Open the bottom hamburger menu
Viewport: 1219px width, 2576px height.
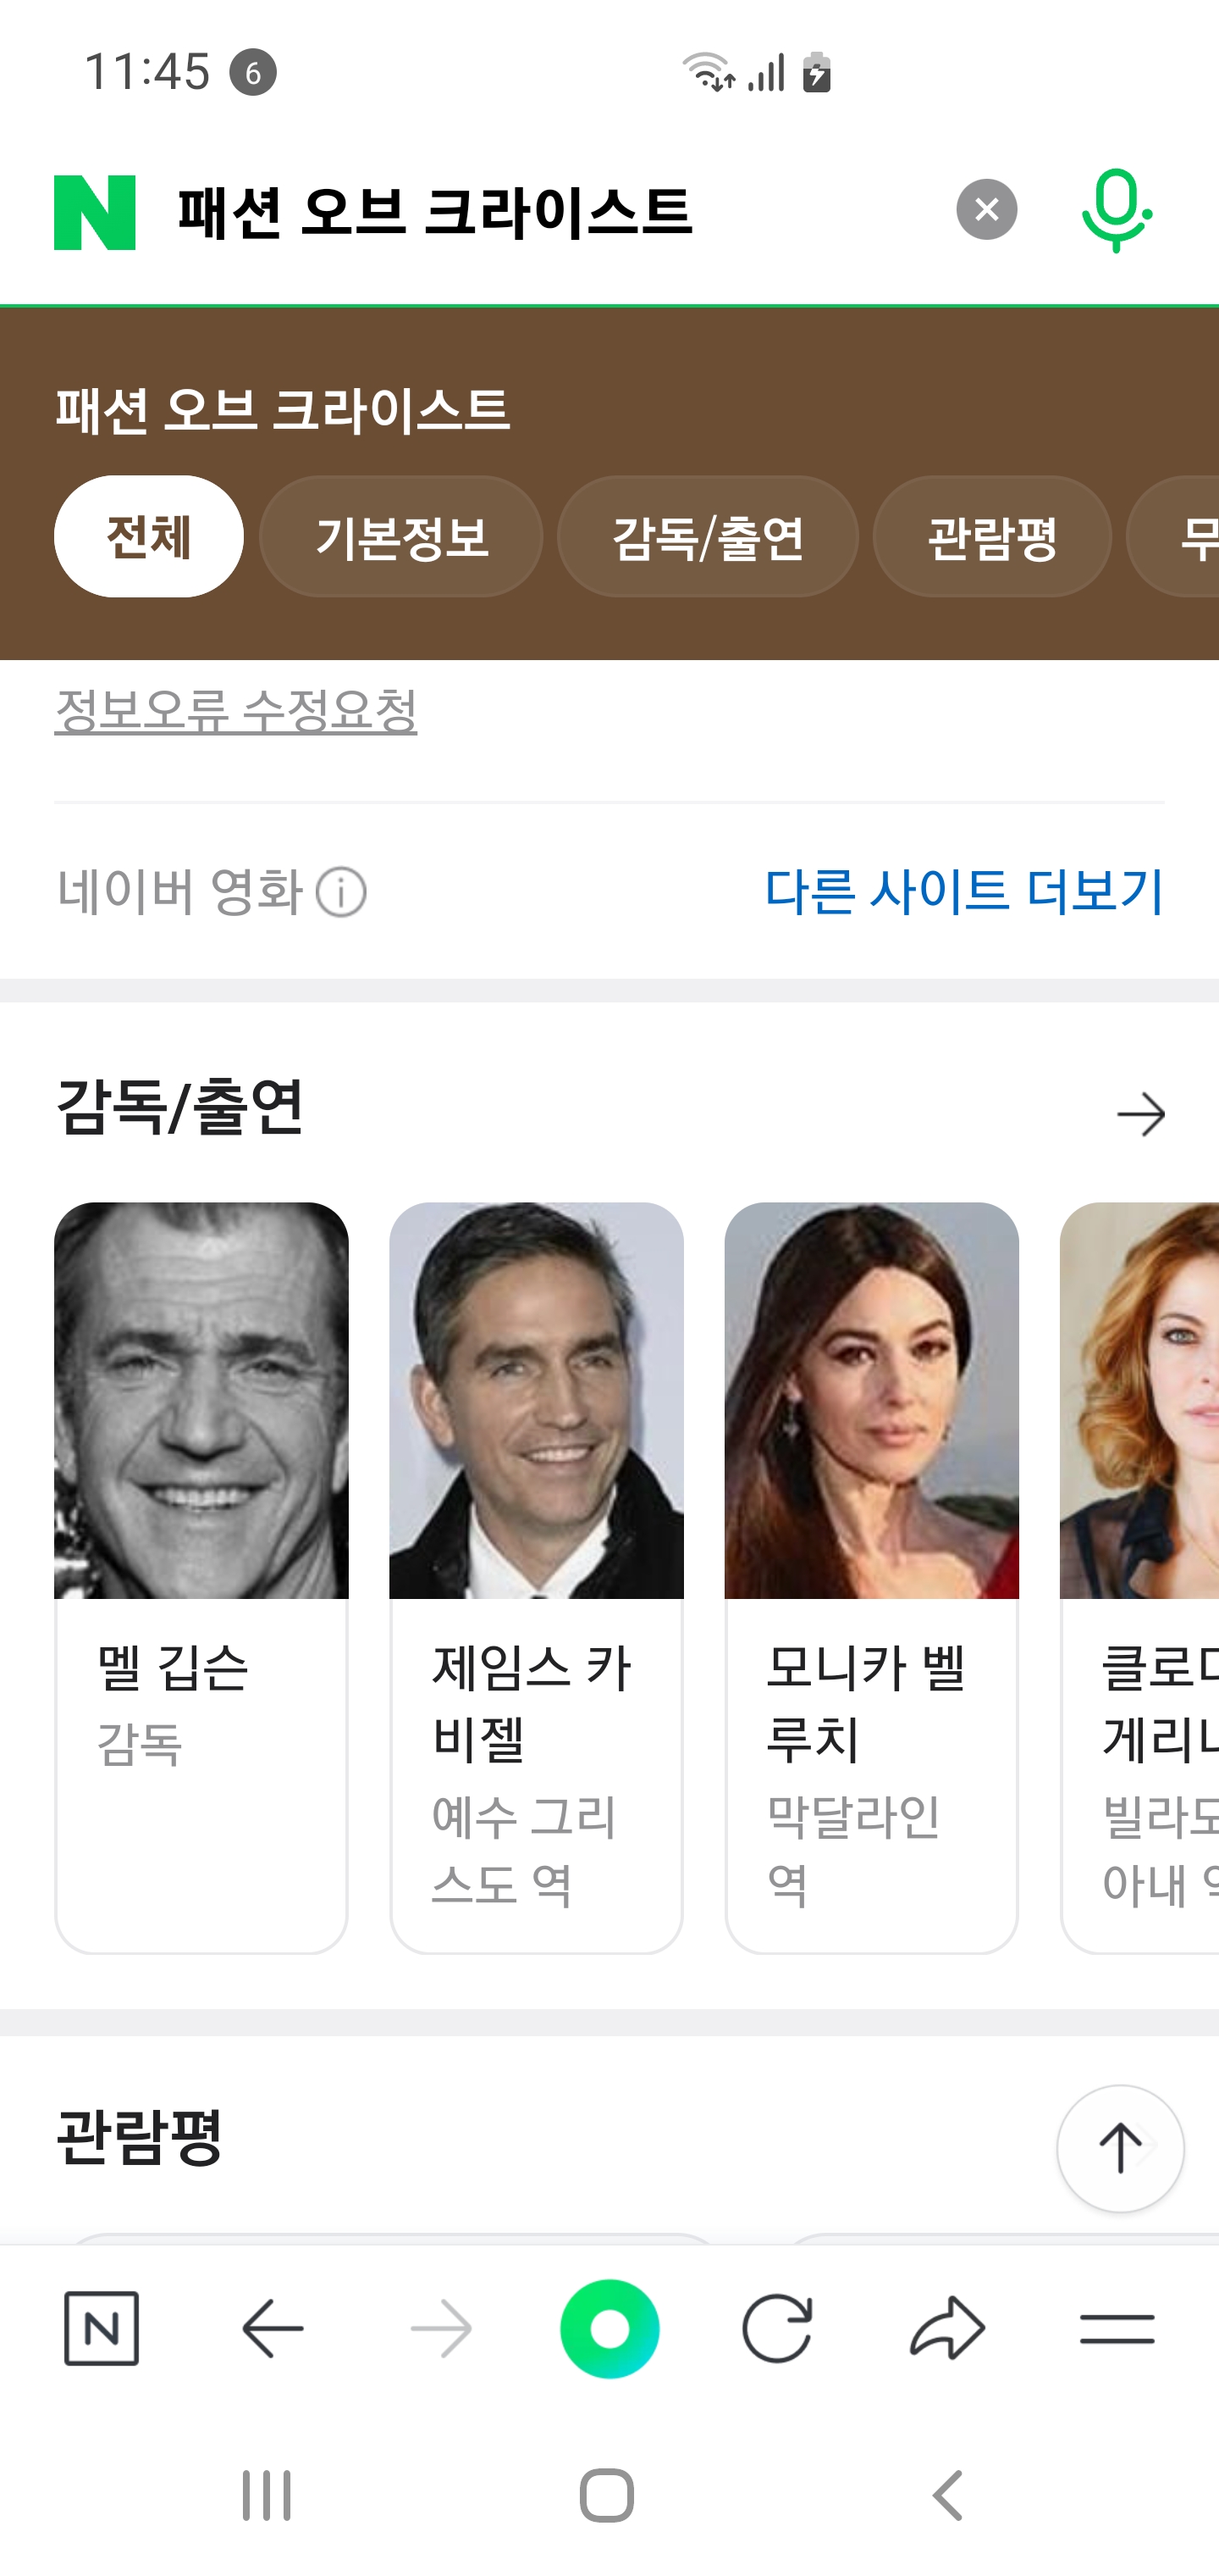(1117, 2329)
